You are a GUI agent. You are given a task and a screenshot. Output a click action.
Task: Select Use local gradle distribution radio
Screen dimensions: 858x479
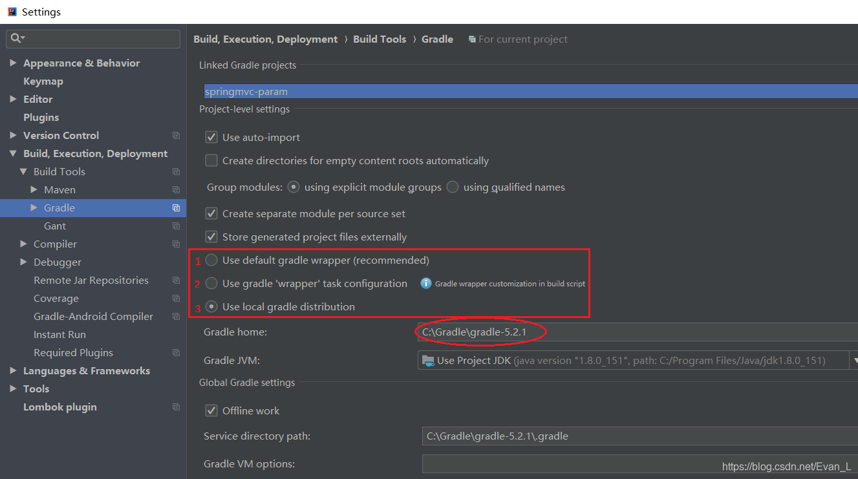click(211, 306)
